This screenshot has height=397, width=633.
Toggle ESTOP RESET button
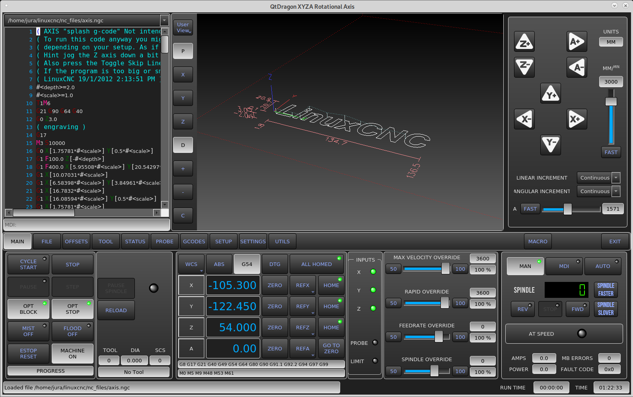pos(28,354)
